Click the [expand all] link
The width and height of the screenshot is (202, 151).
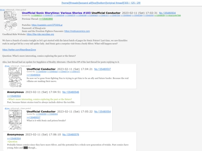(x=85, y=3)
